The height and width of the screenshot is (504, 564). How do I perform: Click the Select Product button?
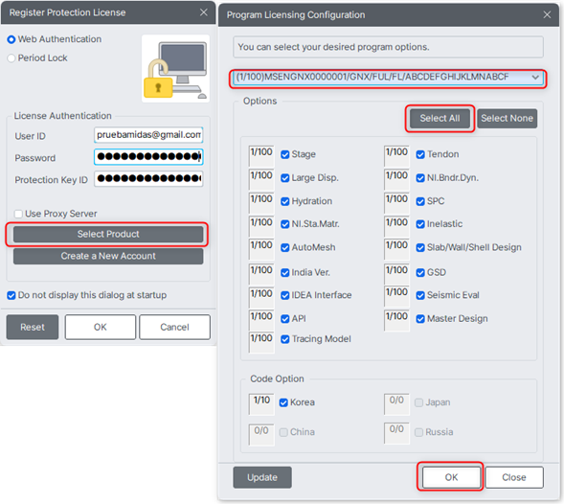point(108,235)
